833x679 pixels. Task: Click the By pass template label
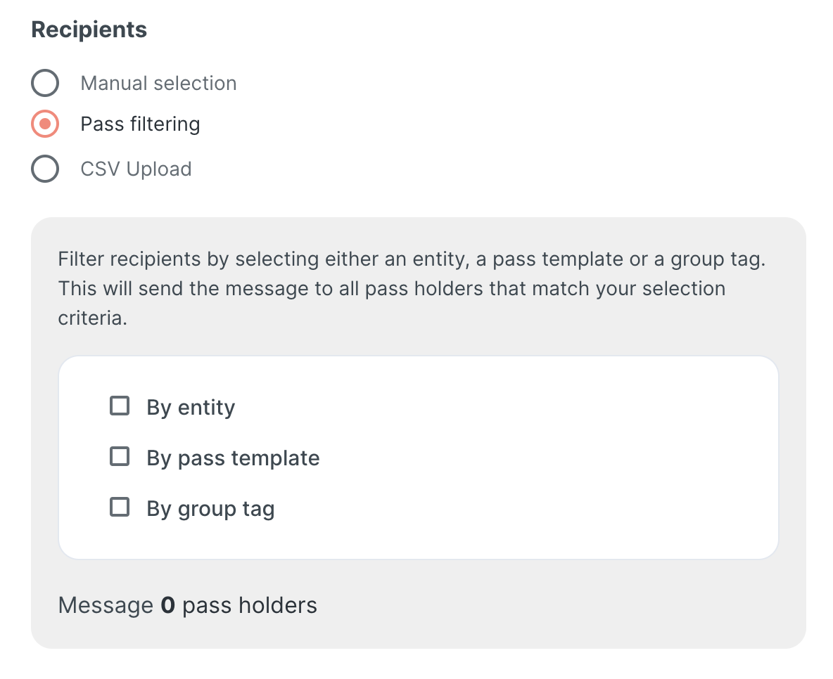point(233,458)
